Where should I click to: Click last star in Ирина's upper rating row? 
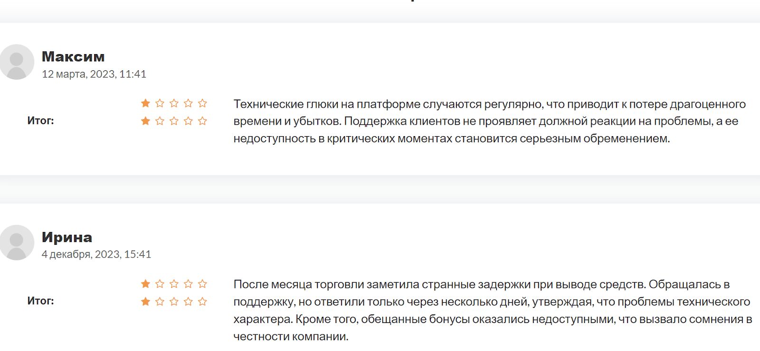pos(203,284)
